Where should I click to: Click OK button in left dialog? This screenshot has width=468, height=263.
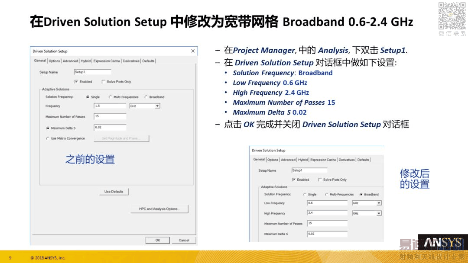158,240
